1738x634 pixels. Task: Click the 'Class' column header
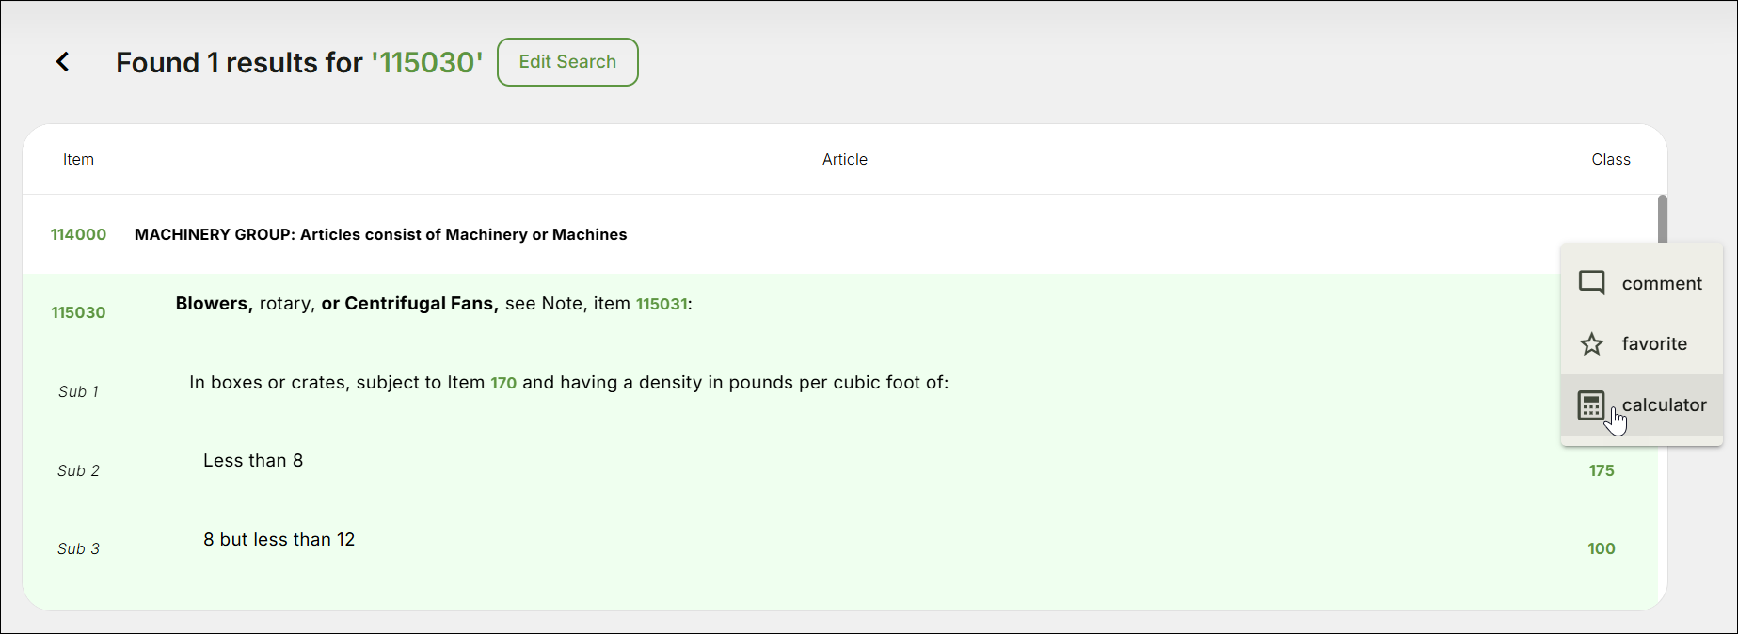[x=1611, y=160]
